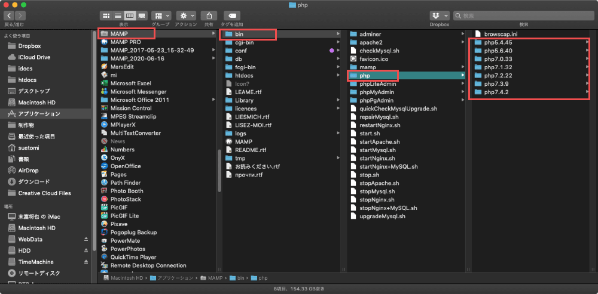Switch Finder to list view
This screenshot has height=294, width=598.
click(x=118, y=16)
